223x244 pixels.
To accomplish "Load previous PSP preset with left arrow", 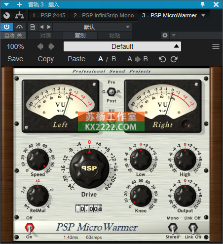I will click(40, 46).
